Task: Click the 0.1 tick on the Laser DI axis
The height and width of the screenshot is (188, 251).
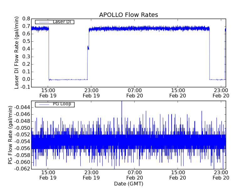Action: tap(26, 72)
